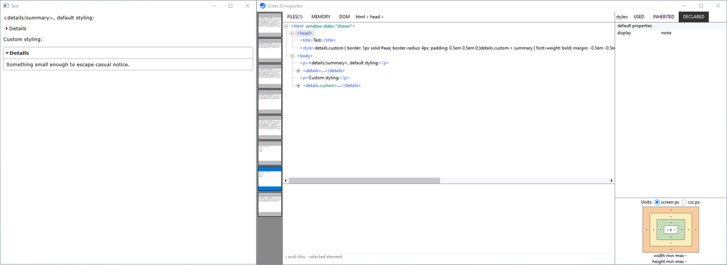Screen dimensions: 727x265
Task: Expand the plain details node
Action: (298, 70)
